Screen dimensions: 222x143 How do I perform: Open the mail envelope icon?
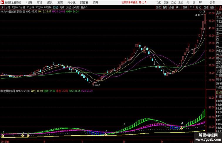point(200,2)
